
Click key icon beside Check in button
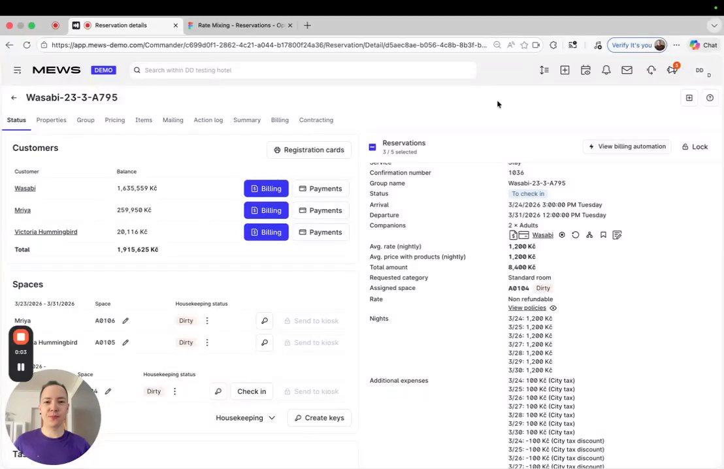point(218,391)
